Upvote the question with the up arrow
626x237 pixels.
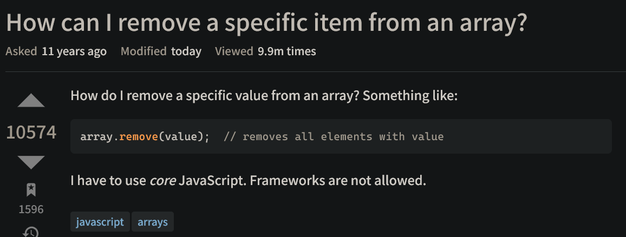coord(31,101)
